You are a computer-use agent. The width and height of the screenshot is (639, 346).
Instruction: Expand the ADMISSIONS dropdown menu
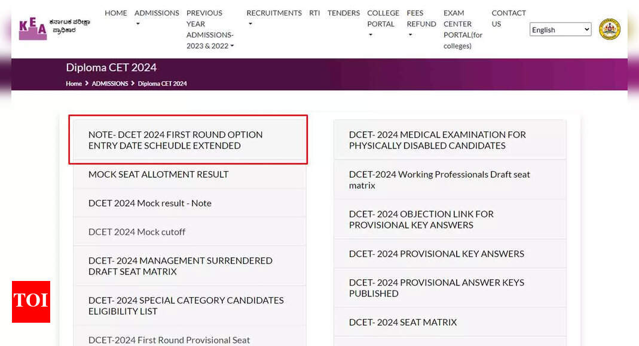[157, 13]
